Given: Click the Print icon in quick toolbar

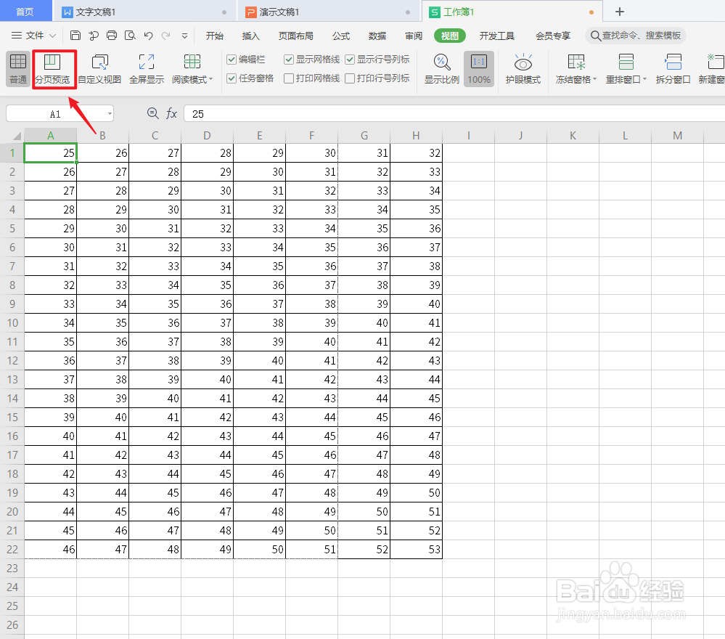Looking at the screenshot, I should click(x=112, y=36).
